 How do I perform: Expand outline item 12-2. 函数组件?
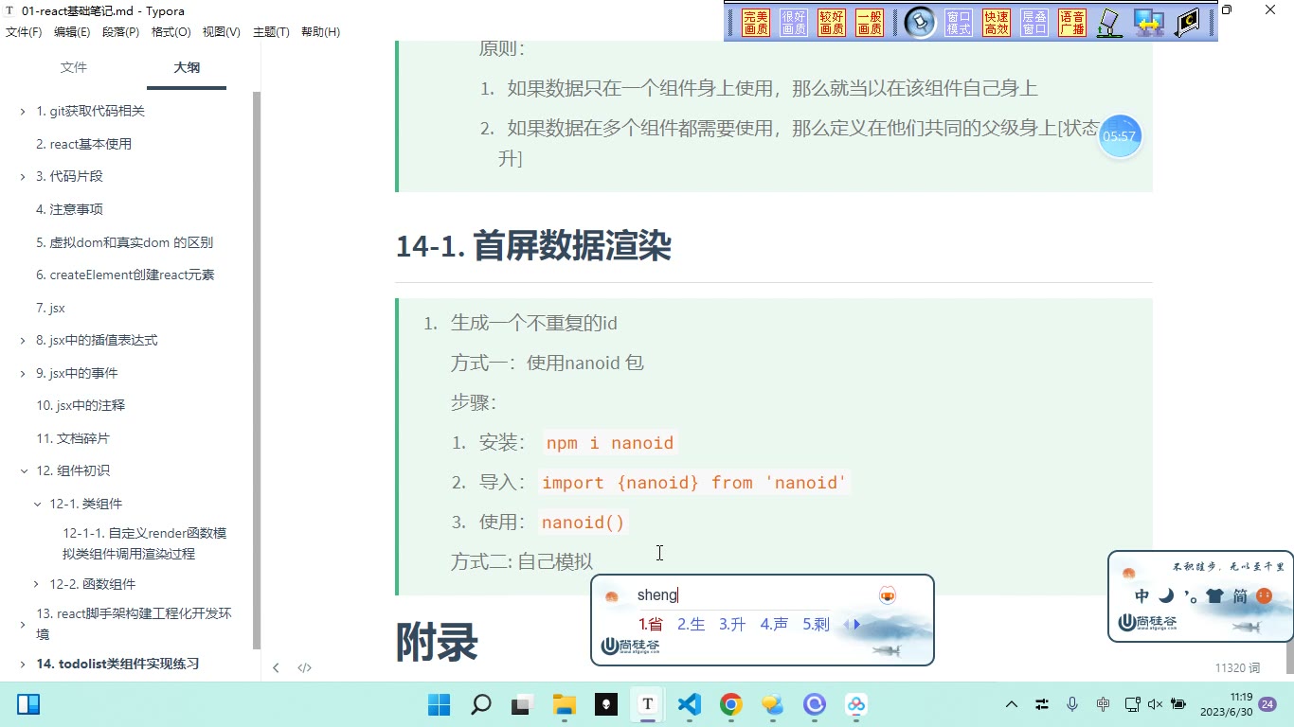click(36, 585)
